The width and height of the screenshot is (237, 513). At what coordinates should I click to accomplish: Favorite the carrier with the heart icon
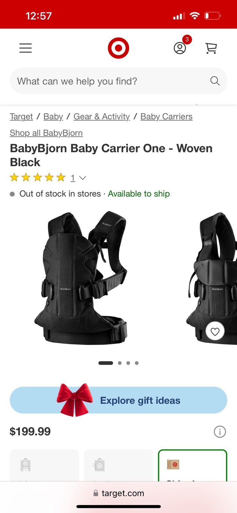pyautogui.click(x=215, y=331)
